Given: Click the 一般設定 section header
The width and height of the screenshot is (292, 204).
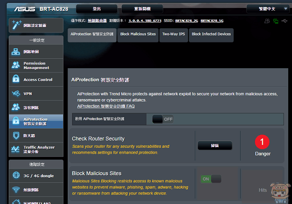Looking at the screenshot, I should pos(37,40).
